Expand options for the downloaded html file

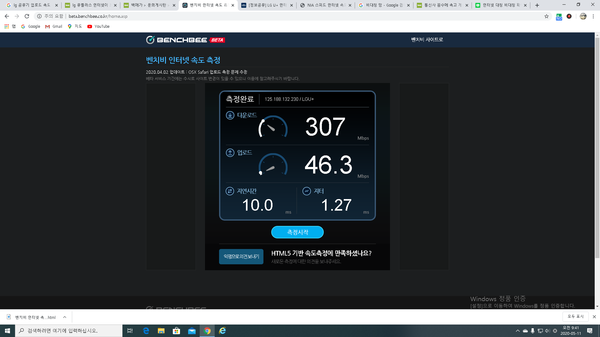pyautogui.click(x=65, y=317)
